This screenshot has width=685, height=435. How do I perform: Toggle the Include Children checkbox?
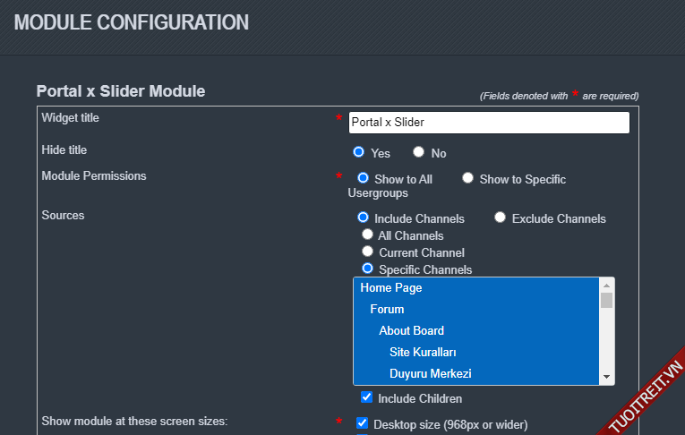point(366,397)
